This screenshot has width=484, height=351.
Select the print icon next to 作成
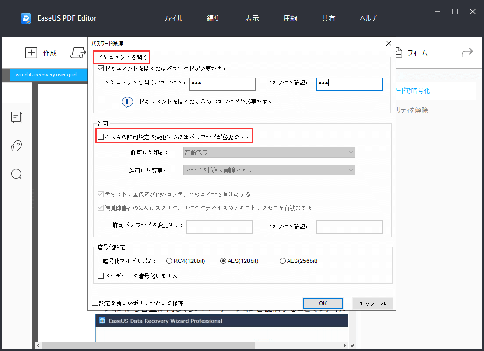click(x=77, y=53)
